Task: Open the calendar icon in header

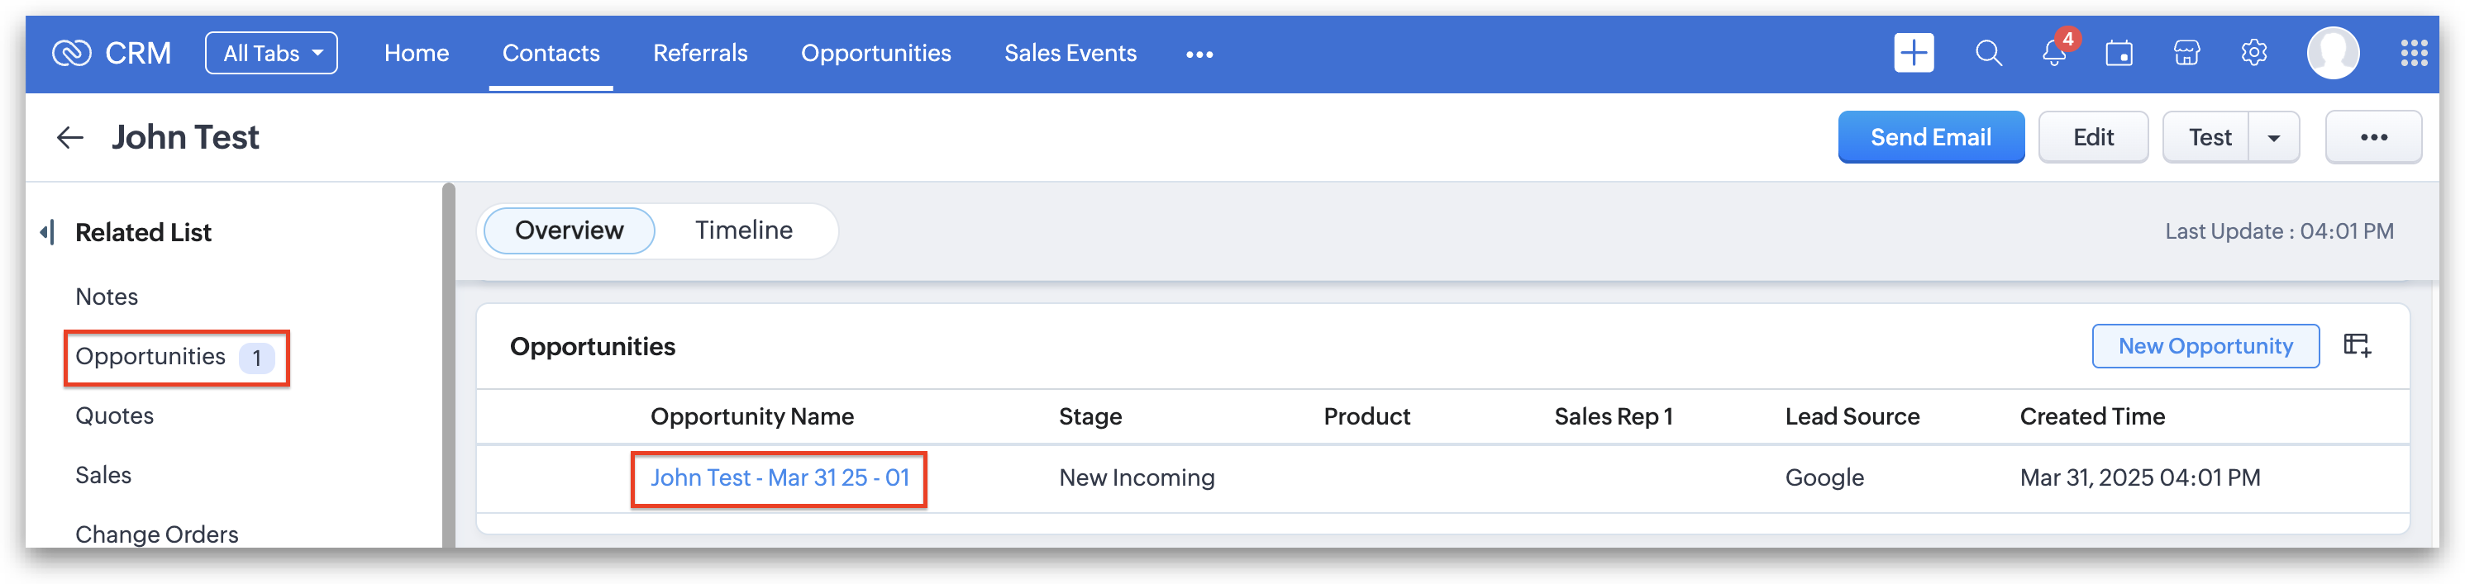Action: click(2119, 54)
